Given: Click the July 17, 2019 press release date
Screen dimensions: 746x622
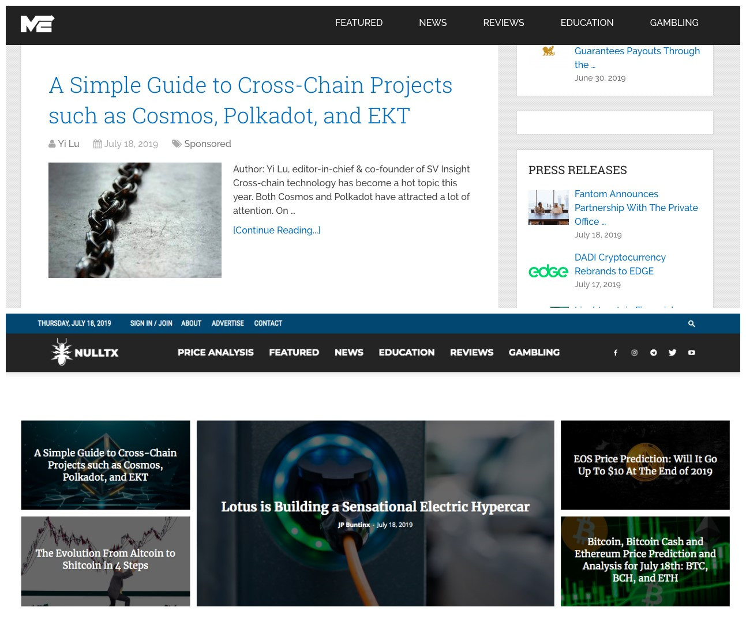Looking at the screenshot, I should click(598, 285).
